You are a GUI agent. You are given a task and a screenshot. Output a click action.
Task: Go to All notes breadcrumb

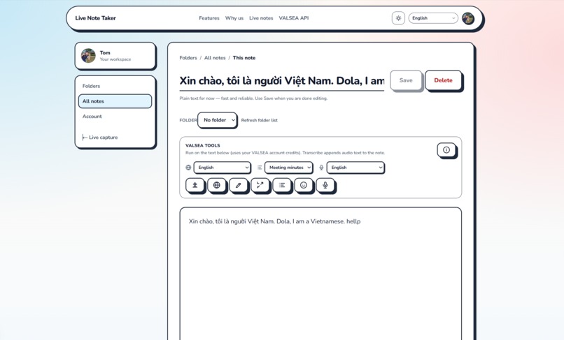[x=215, y=58]
